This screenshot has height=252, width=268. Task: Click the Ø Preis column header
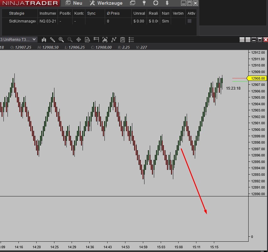(113, 13)
